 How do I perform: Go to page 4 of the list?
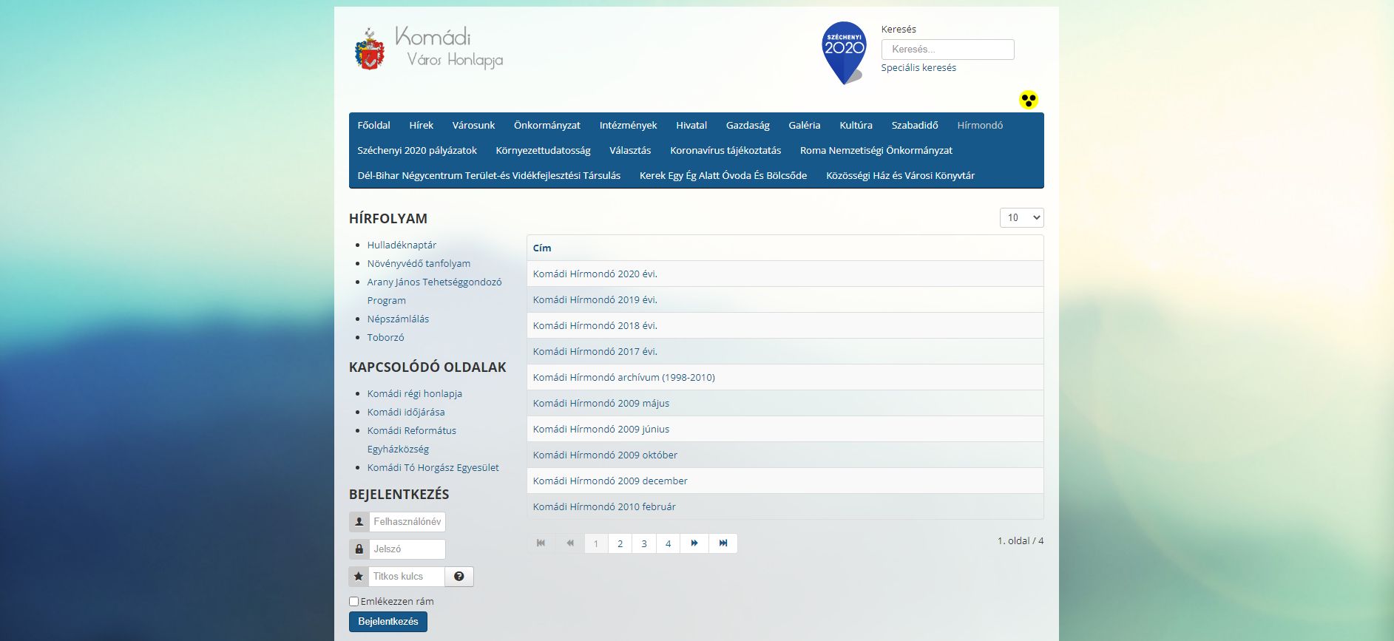pos(668,543)
